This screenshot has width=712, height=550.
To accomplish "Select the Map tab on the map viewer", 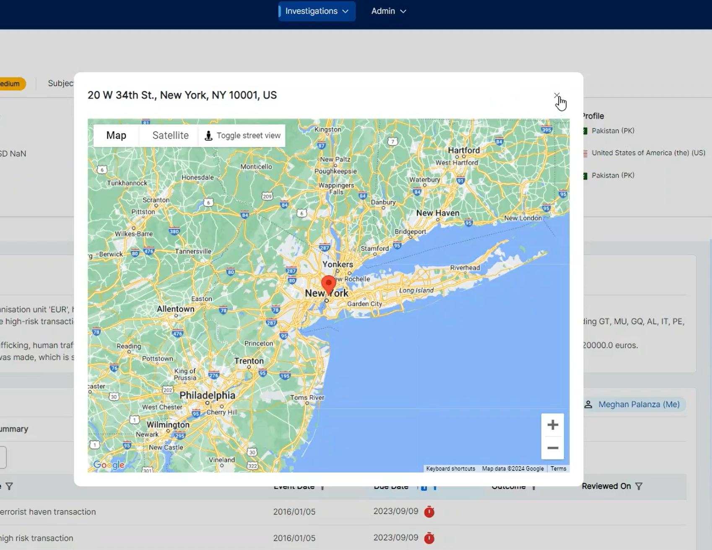I will 116,135.
